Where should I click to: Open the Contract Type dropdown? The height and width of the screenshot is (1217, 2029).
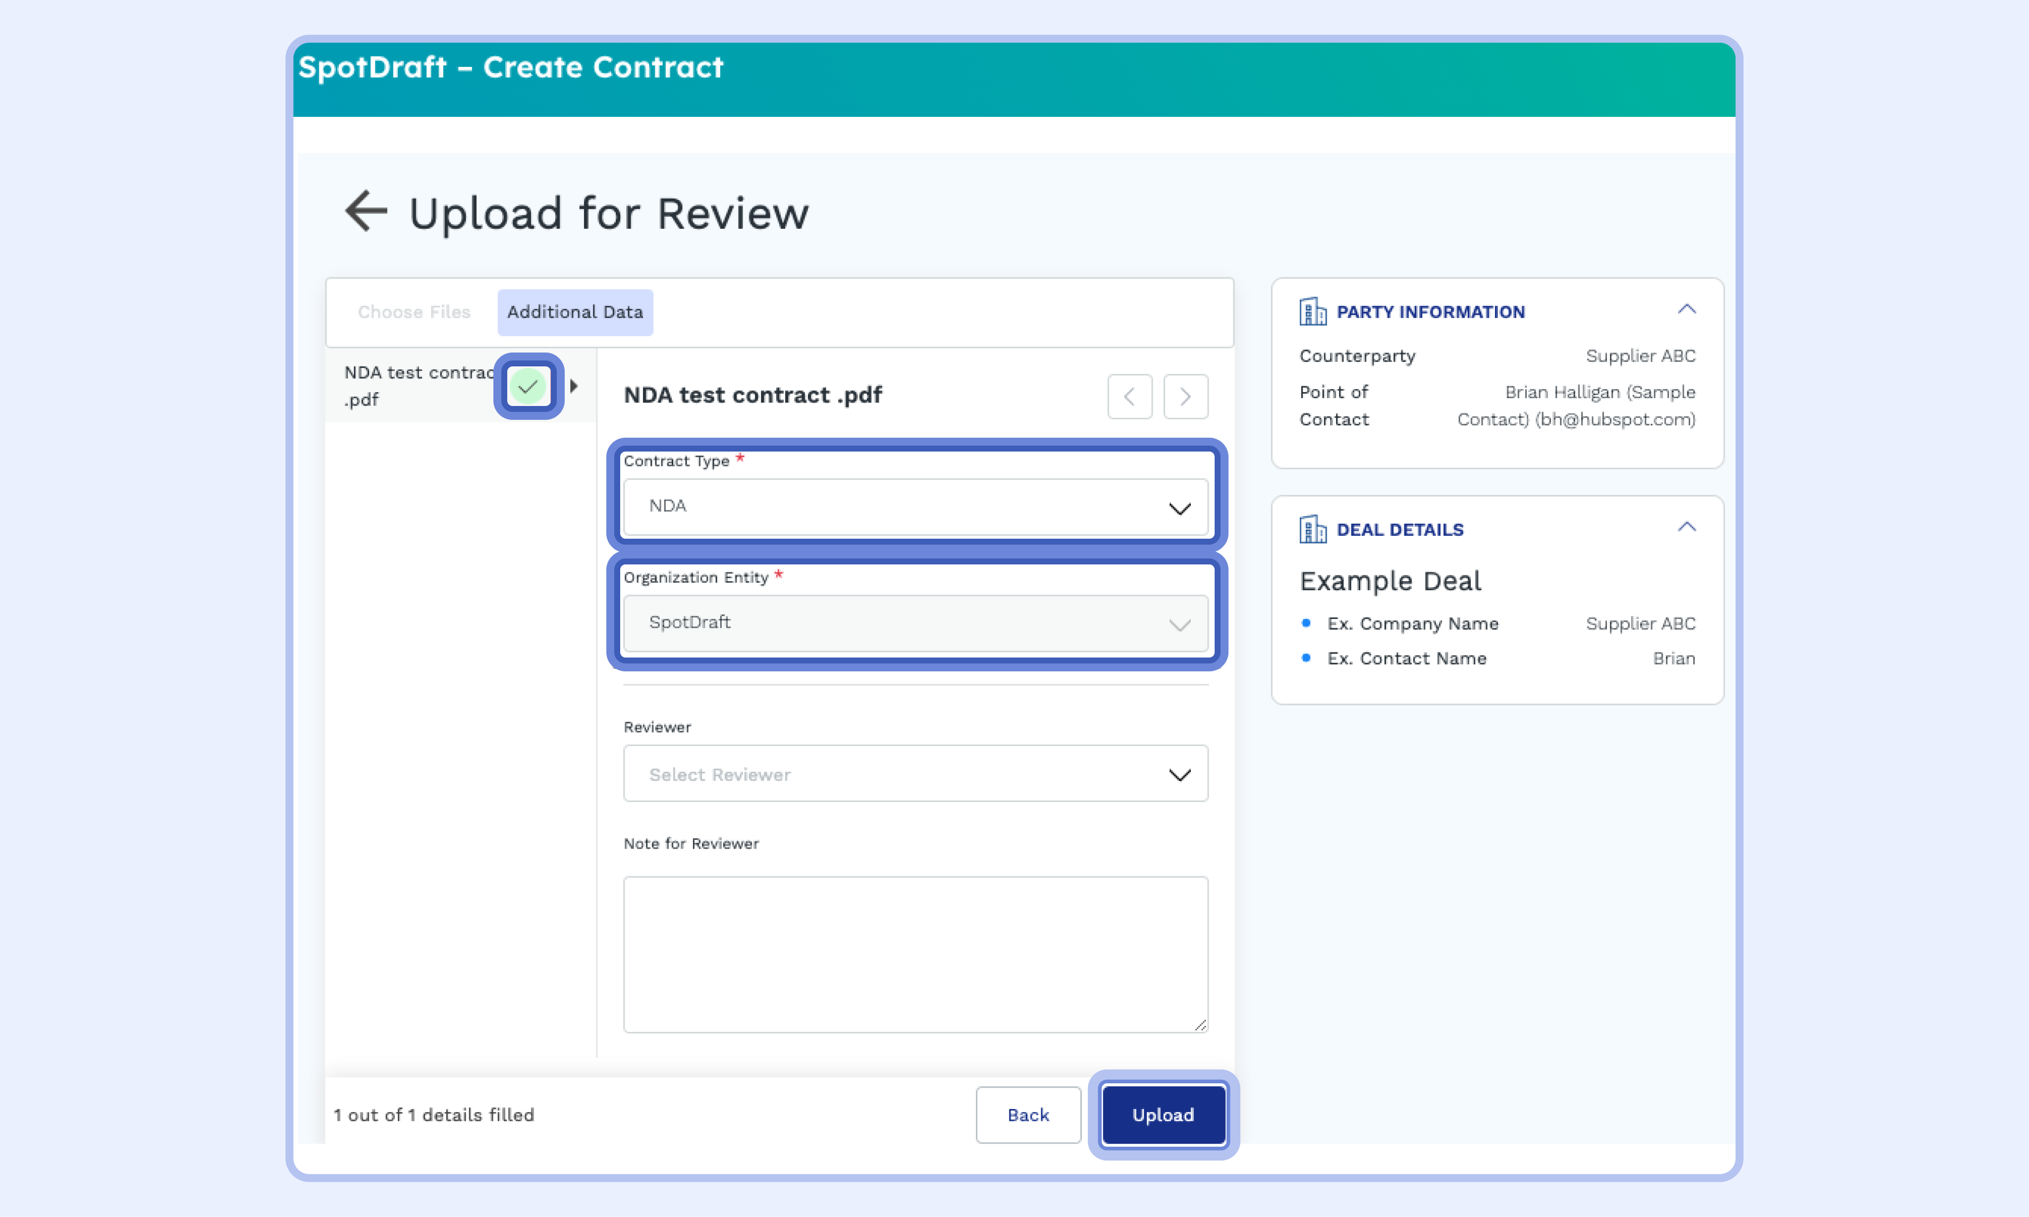[915, 507]
